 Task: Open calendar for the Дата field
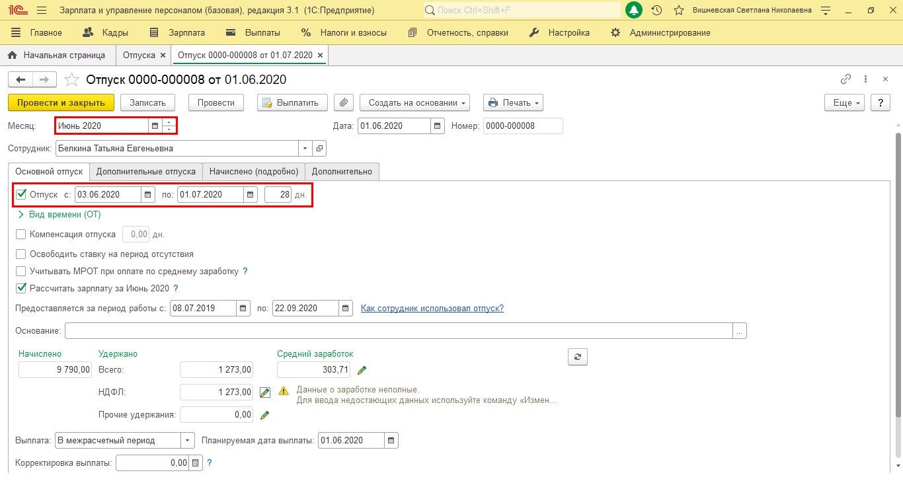pyautogui.click(x=438, y=126)
